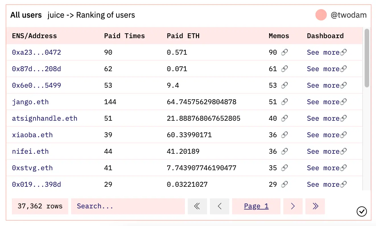
Task: Jump to the first page
Action: point(197,206)
